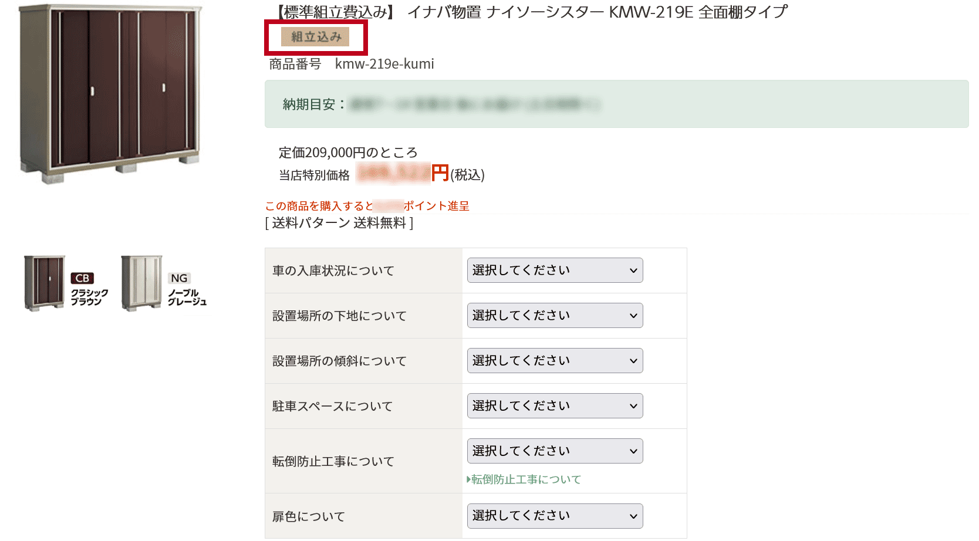Click the 送料パターン 送料無料 text
This screenshot has width=979, height=541.
339,223
